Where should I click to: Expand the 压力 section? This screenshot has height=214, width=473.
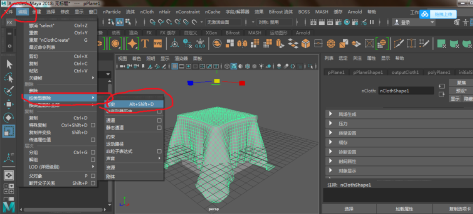(x=331, y=124)
